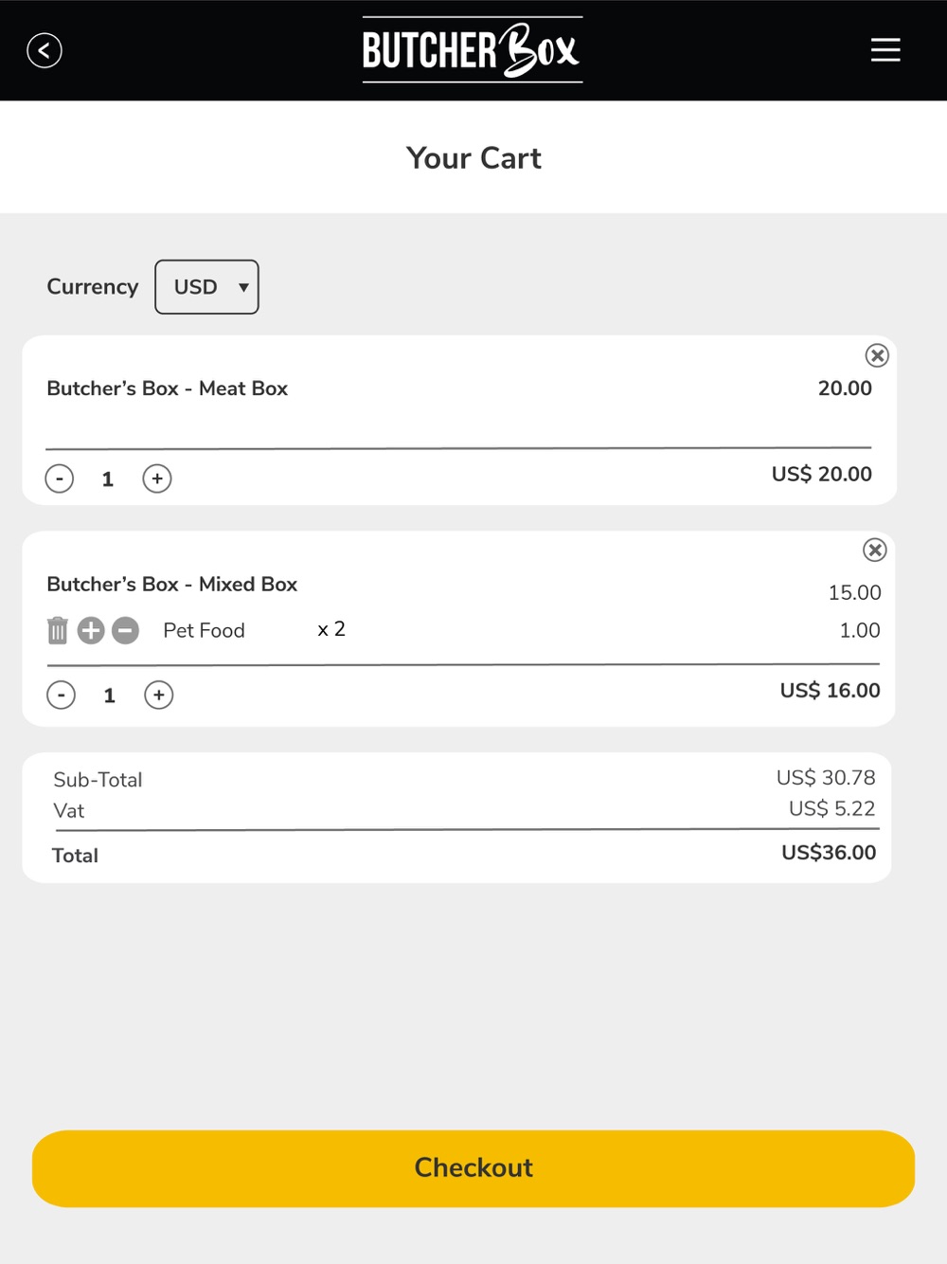Remove Meat Box from cart
This screenshot has width=947, height=1264.
pos(877,355)
